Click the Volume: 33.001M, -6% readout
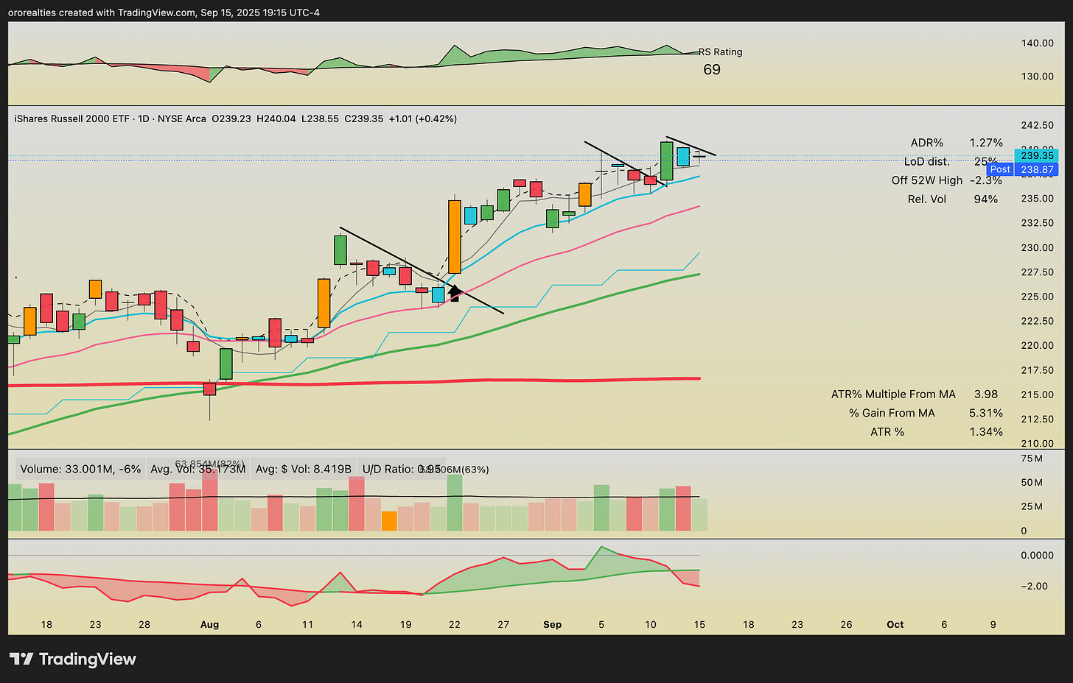1073x683 pixels. point(80,469)
